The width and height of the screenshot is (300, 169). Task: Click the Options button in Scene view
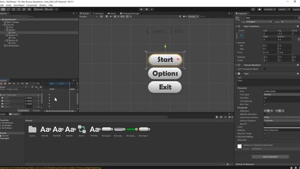coord(165,73)
